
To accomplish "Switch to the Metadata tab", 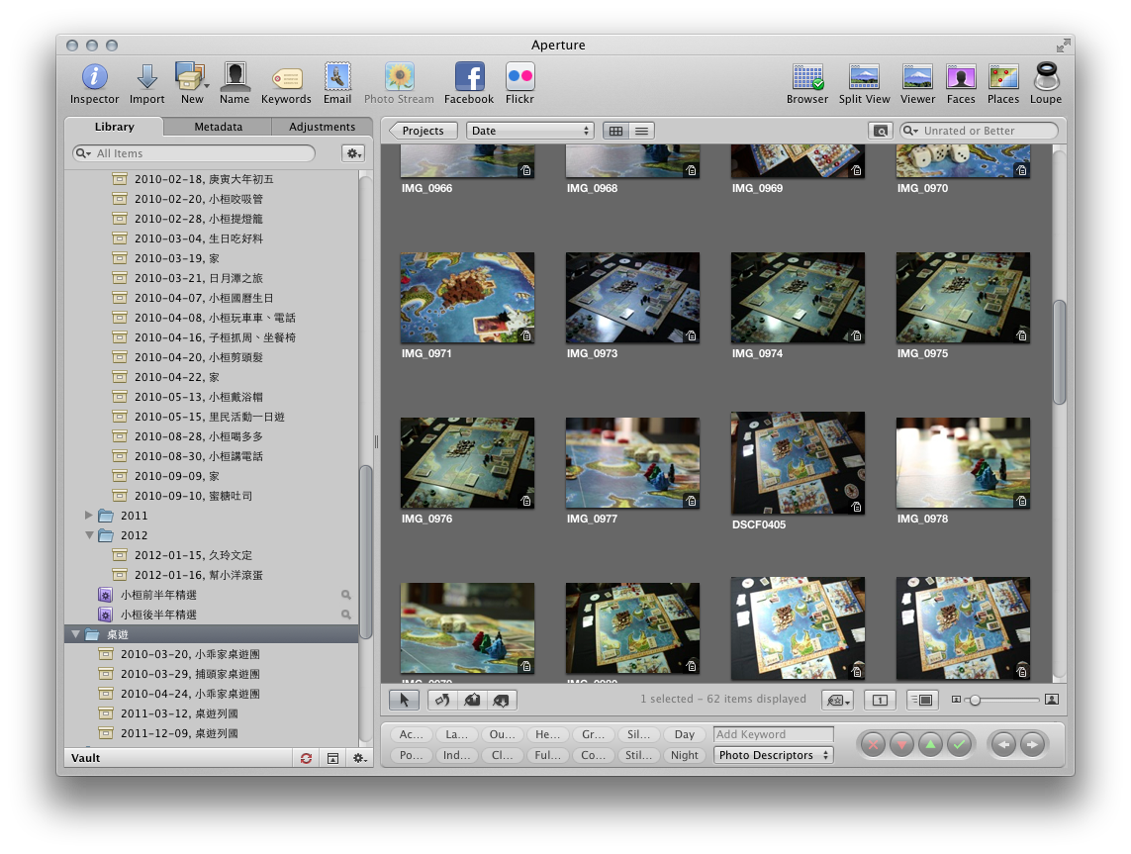I will click(x=218, y=127).
